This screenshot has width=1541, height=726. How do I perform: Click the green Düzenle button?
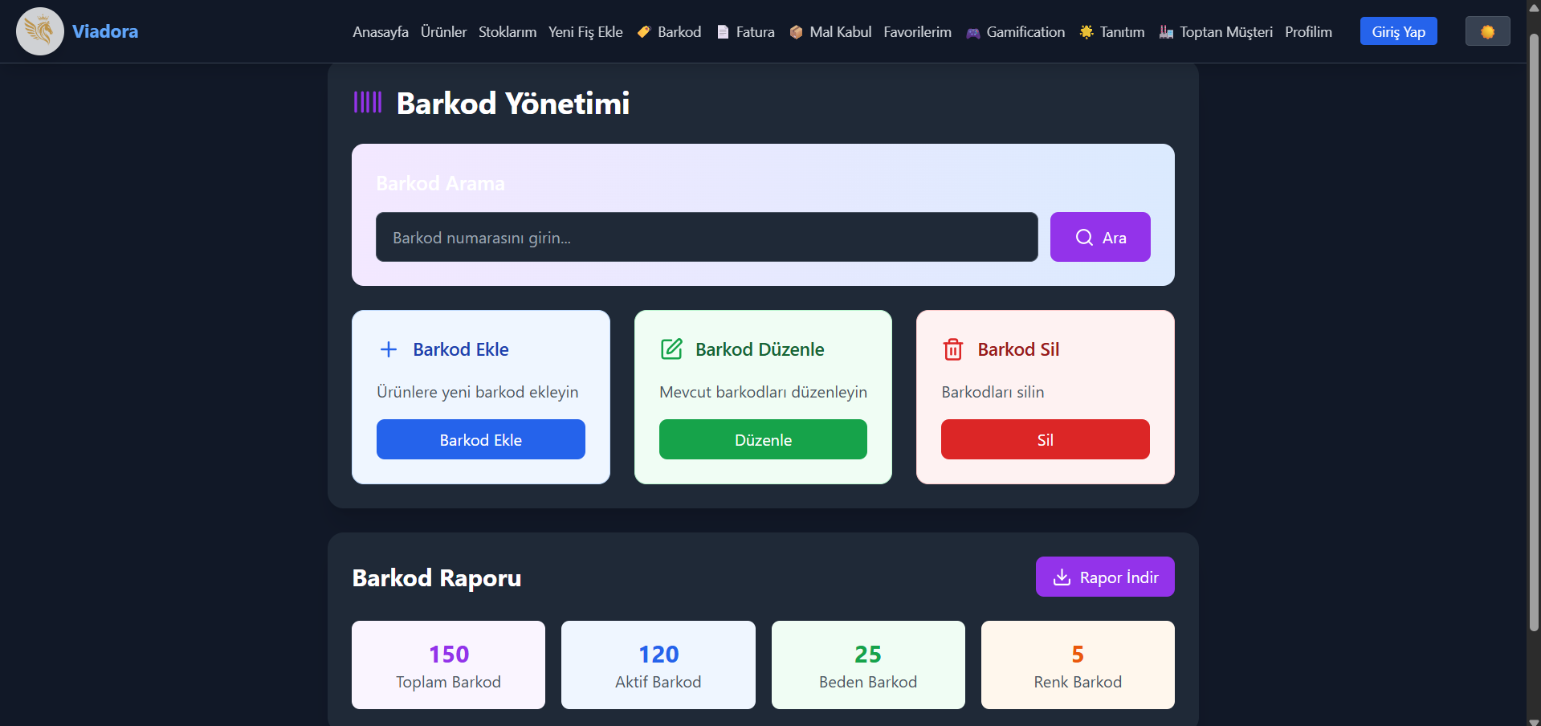pyautogui.click(x=763, y=439)
